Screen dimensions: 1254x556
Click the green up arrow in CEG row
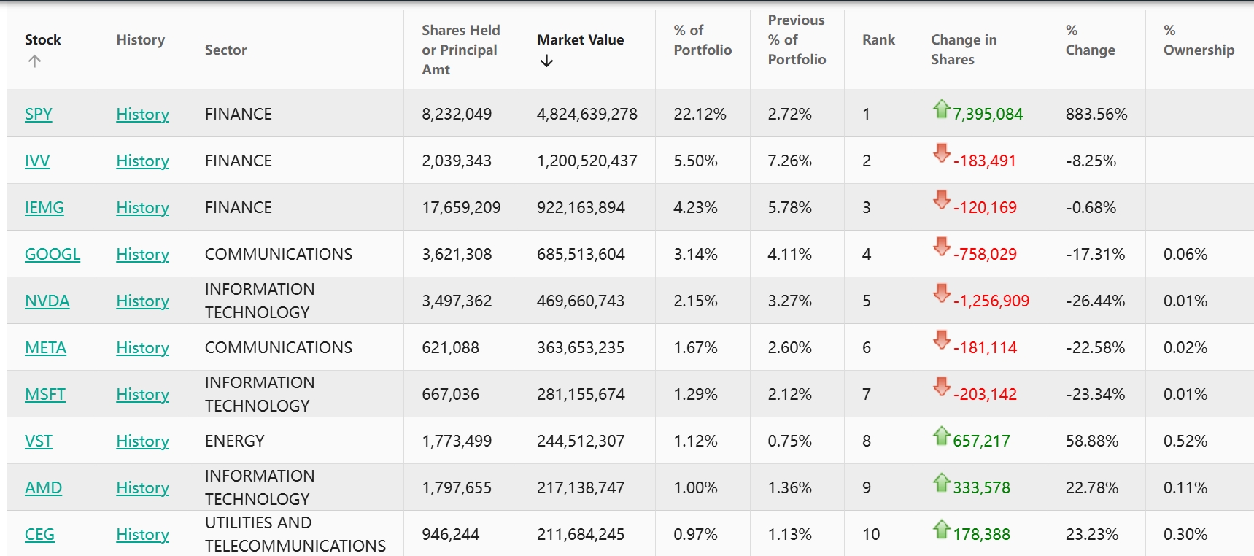coord(941,530)
